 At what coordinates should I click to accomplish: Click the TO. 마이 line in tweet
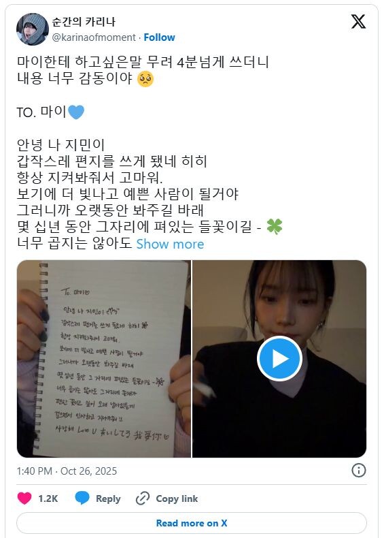tap(50, 112)
